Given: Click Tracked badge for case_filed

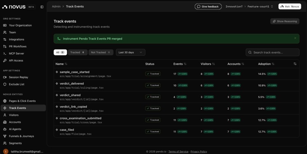Looking at the screenshot, I should (x=153, y=132).
